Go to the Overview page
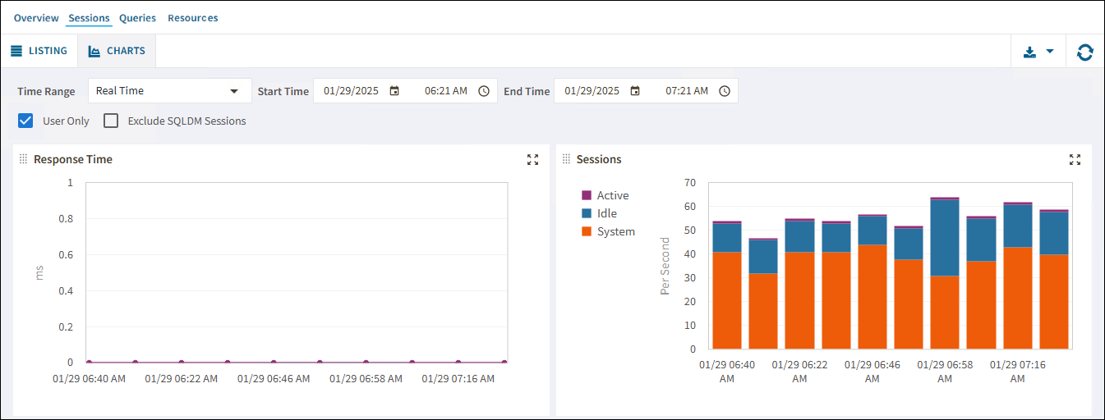 tap(36, 17)
